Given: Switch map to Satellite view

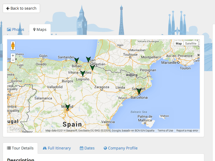Looking at the screenshot, I should click(x=191, y=43).
